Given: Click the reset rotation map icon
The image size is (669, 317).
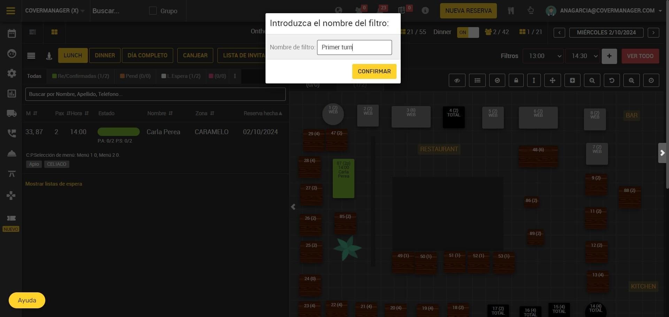Looking at the screenshot, I should coord(612,81).
